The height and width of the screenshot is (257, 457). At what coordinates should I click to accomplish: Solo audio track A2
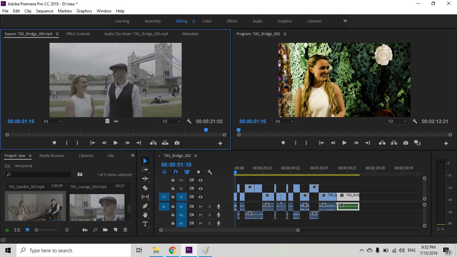click(x=209, y=215)
